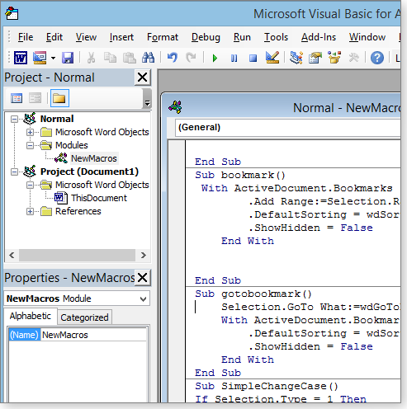Open the Debug menu
Screen dimensions: 407x409
(x=206, y=37)
